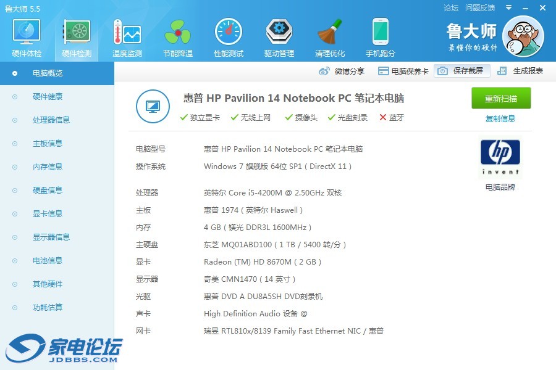Click the hard disk value 东芝 MQ01ABD100
Screen dimensions: 556x370
point(275,245)
